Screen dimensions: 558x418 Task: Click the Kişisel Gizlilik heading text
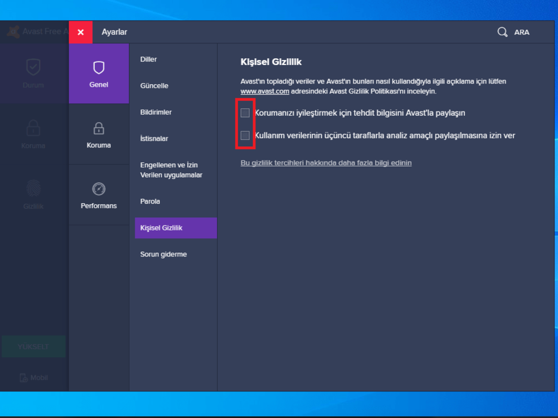(x=271, y=62)
